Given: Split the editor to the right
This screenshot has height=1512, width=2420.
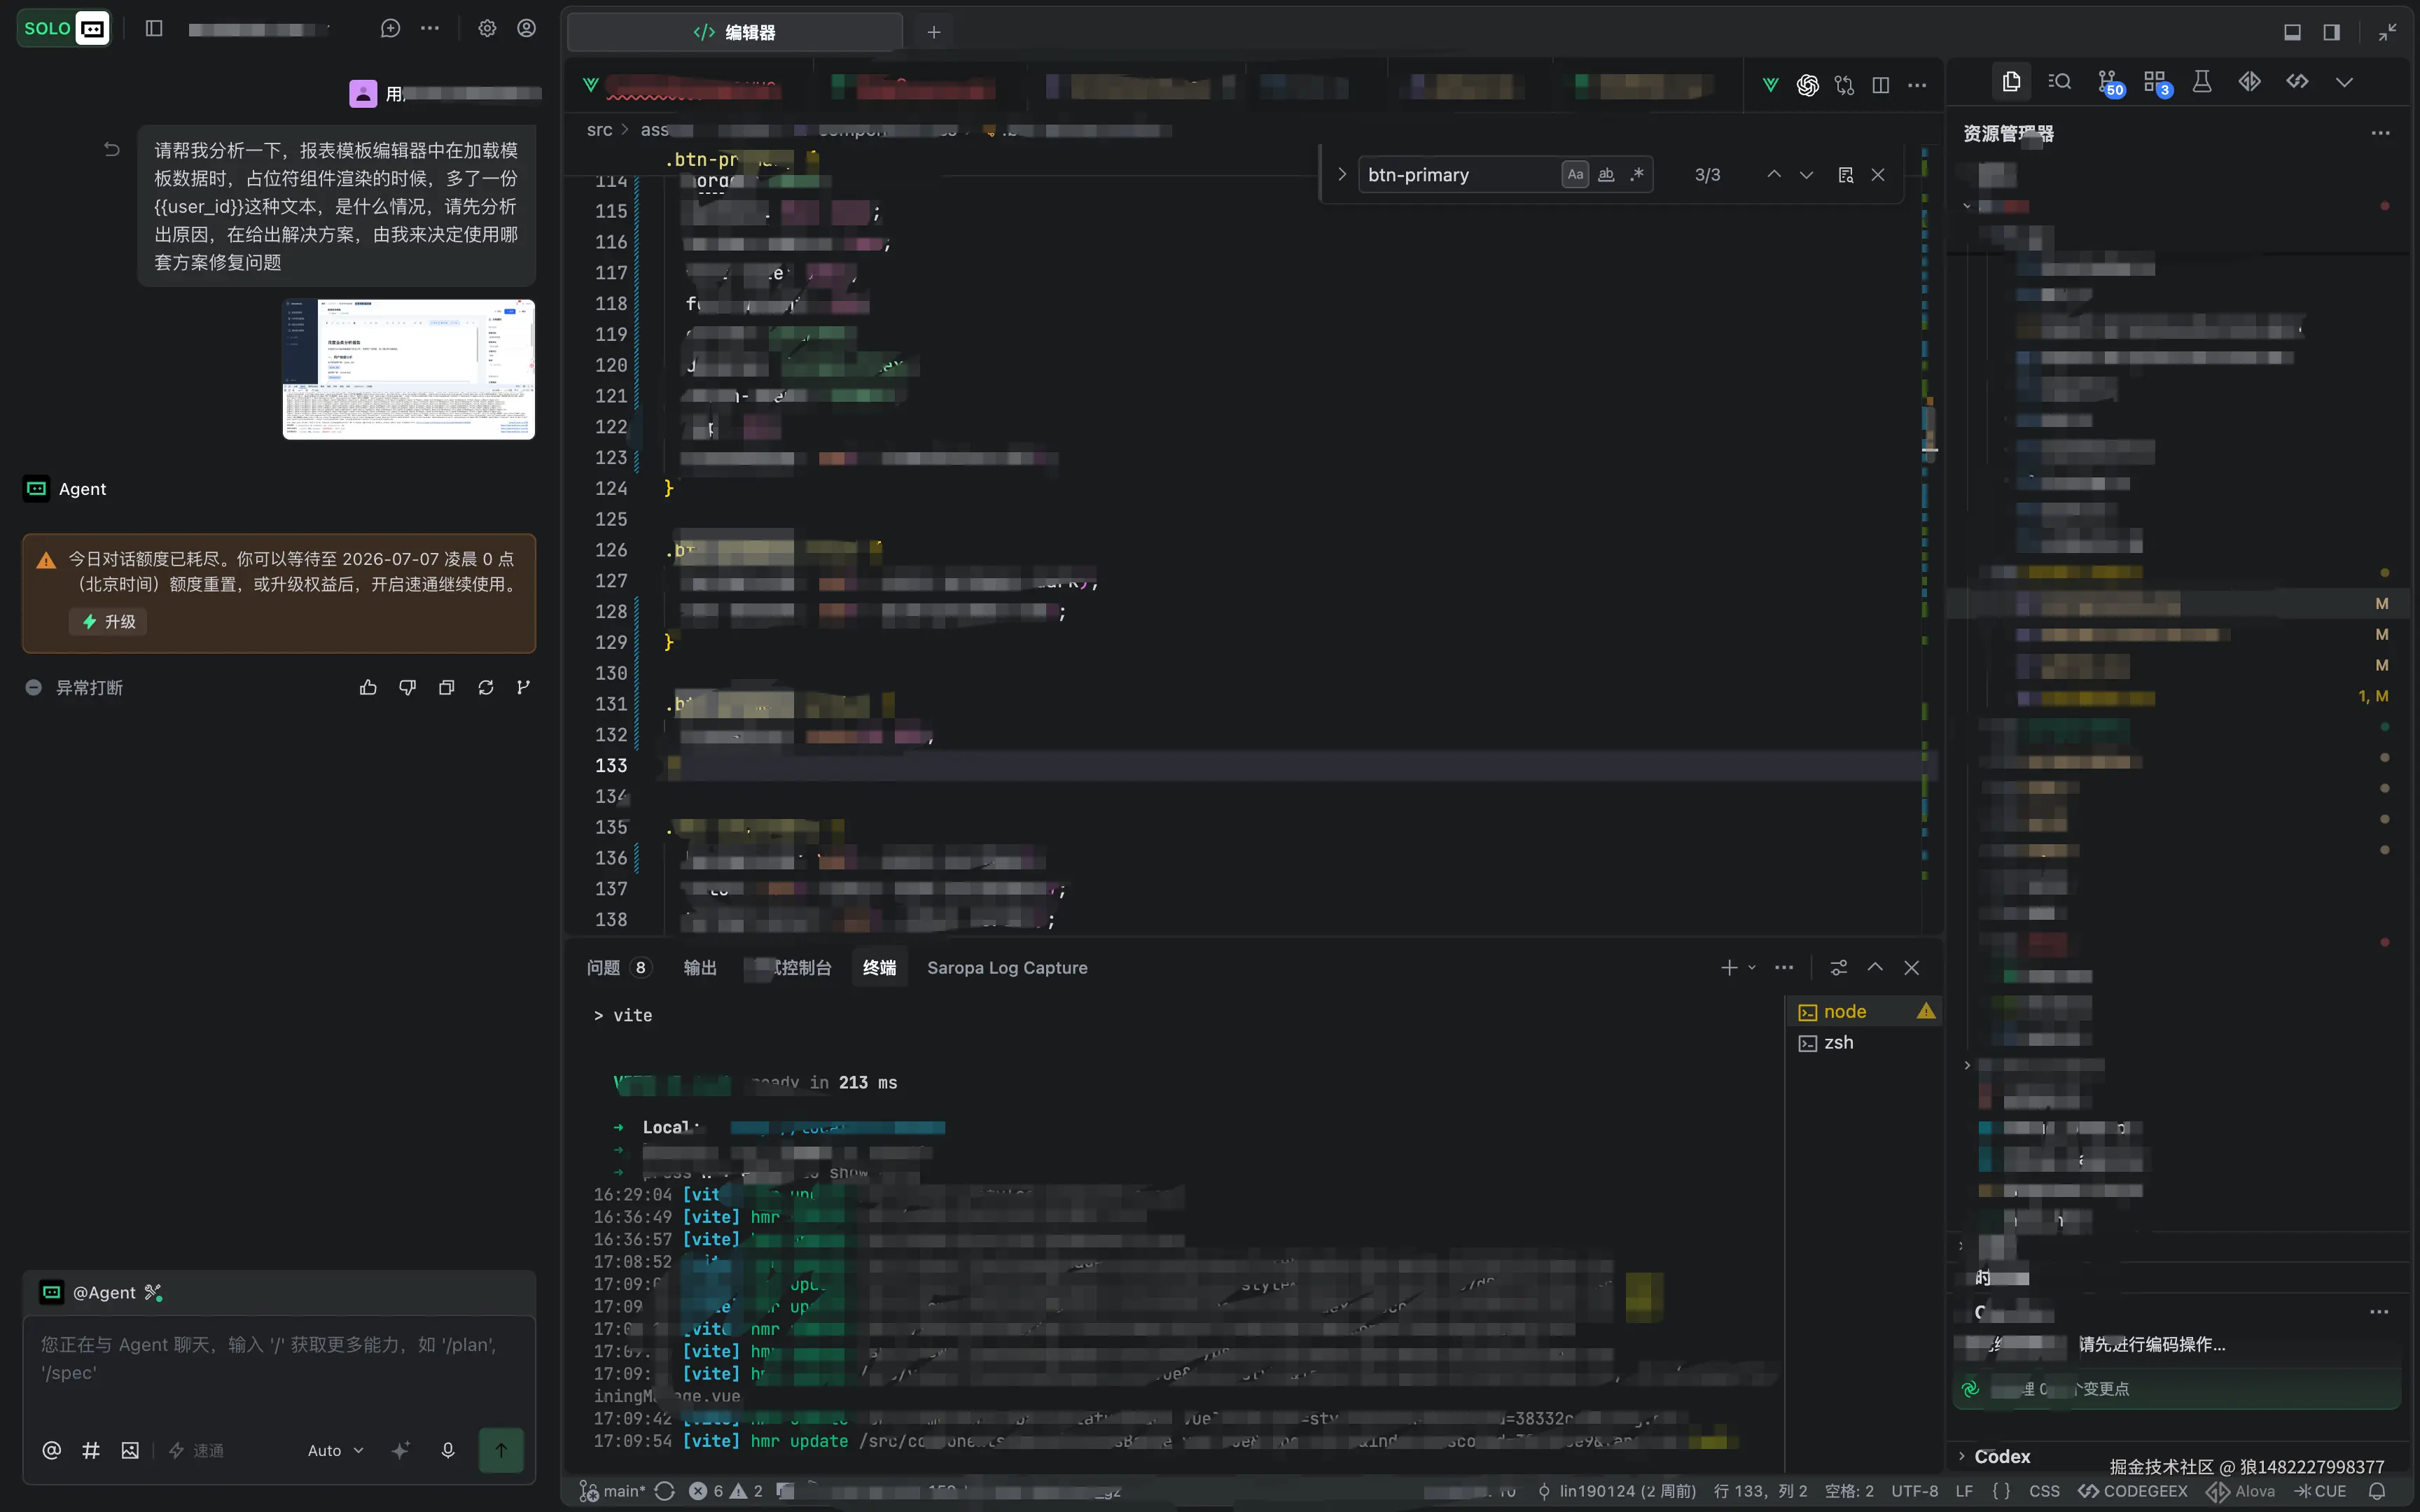Looking at the screenshot, I should tap(1880, 85).
